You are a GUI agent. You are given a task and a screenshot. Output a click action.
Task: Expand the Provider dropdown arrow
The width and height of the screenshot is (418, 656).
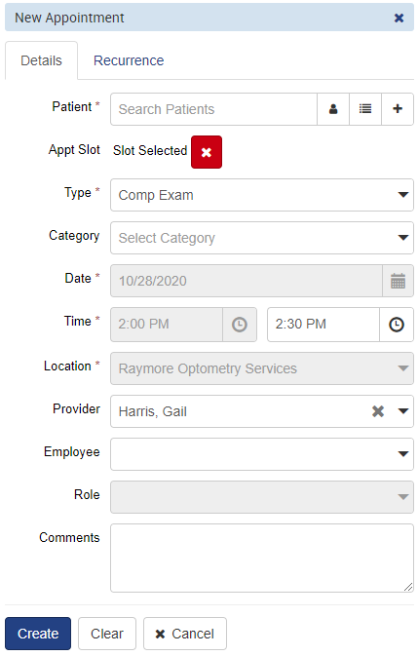403,411
